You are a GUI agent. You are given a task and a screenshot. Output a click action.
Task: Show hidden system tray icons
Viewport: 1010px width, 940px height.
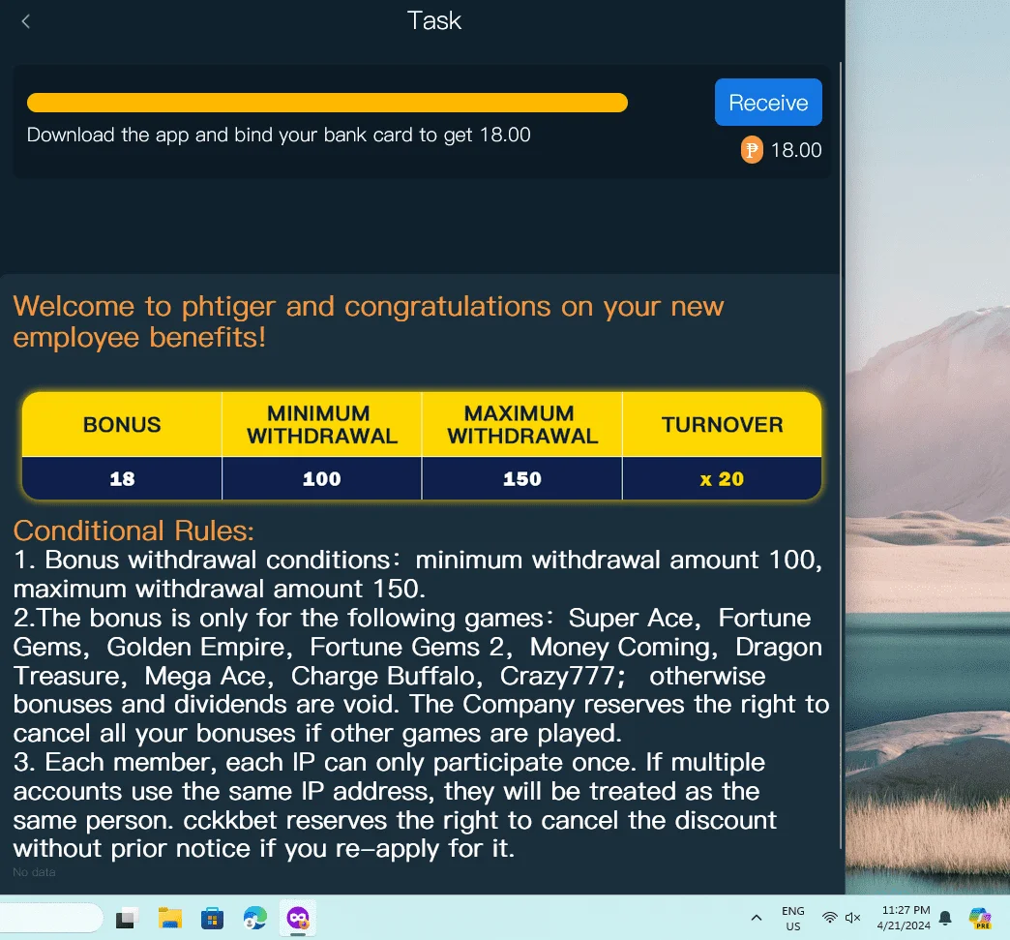[757, 918]
